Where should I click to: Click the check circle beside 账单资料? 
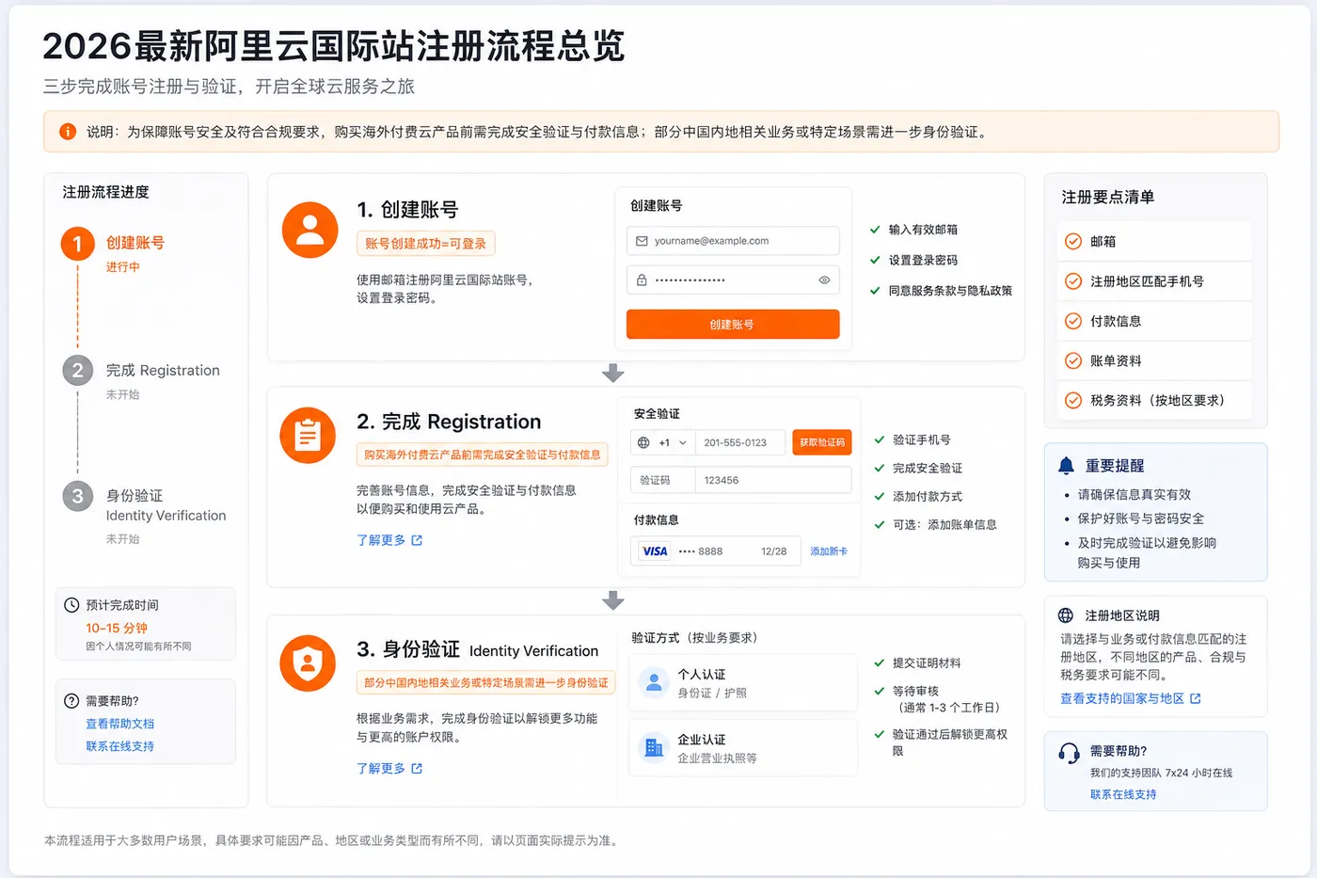[1073, 360]
